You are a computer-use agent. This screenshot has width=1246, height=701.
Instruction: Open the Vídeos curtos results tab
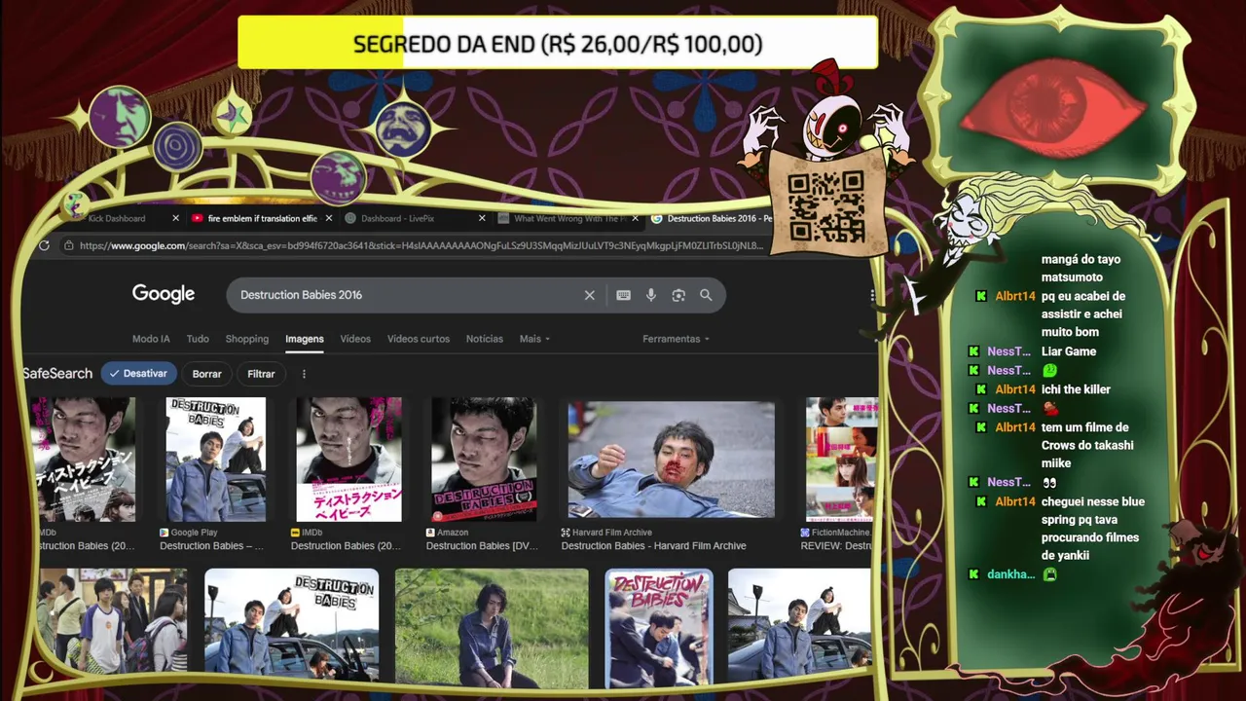tap(419, 339)
